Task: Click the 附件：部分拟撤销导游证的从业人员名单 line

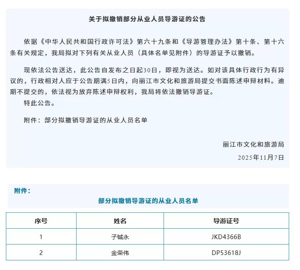Action: pyautogui.click(x=85, y=120)
